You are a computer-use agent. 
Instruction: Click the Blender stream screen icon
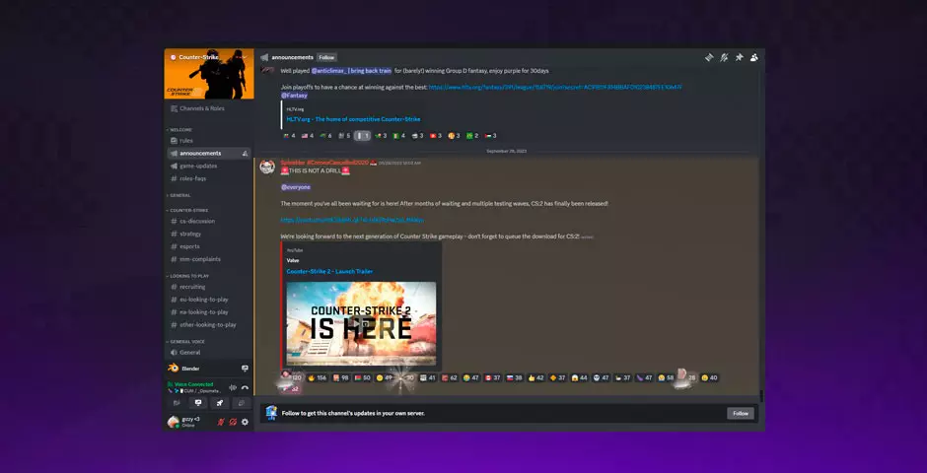coord(245,369)
